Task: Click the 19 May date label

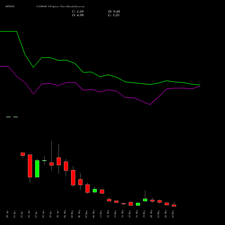Action: pyautogui.click(x=144, y=214)
